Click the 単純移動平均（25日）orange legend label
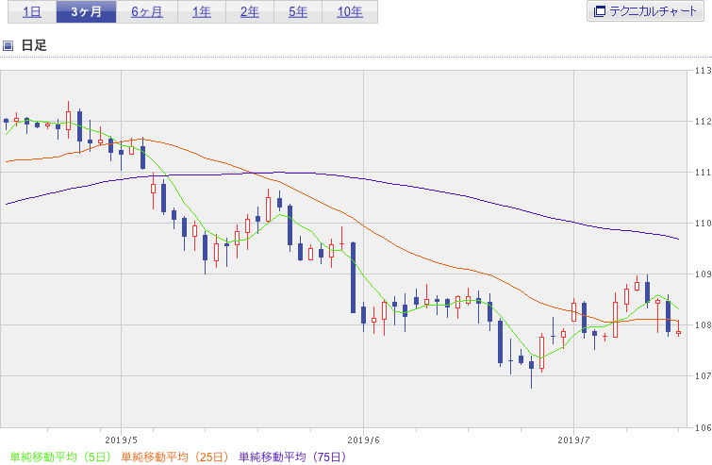712x465 pixels. [175, 457]
